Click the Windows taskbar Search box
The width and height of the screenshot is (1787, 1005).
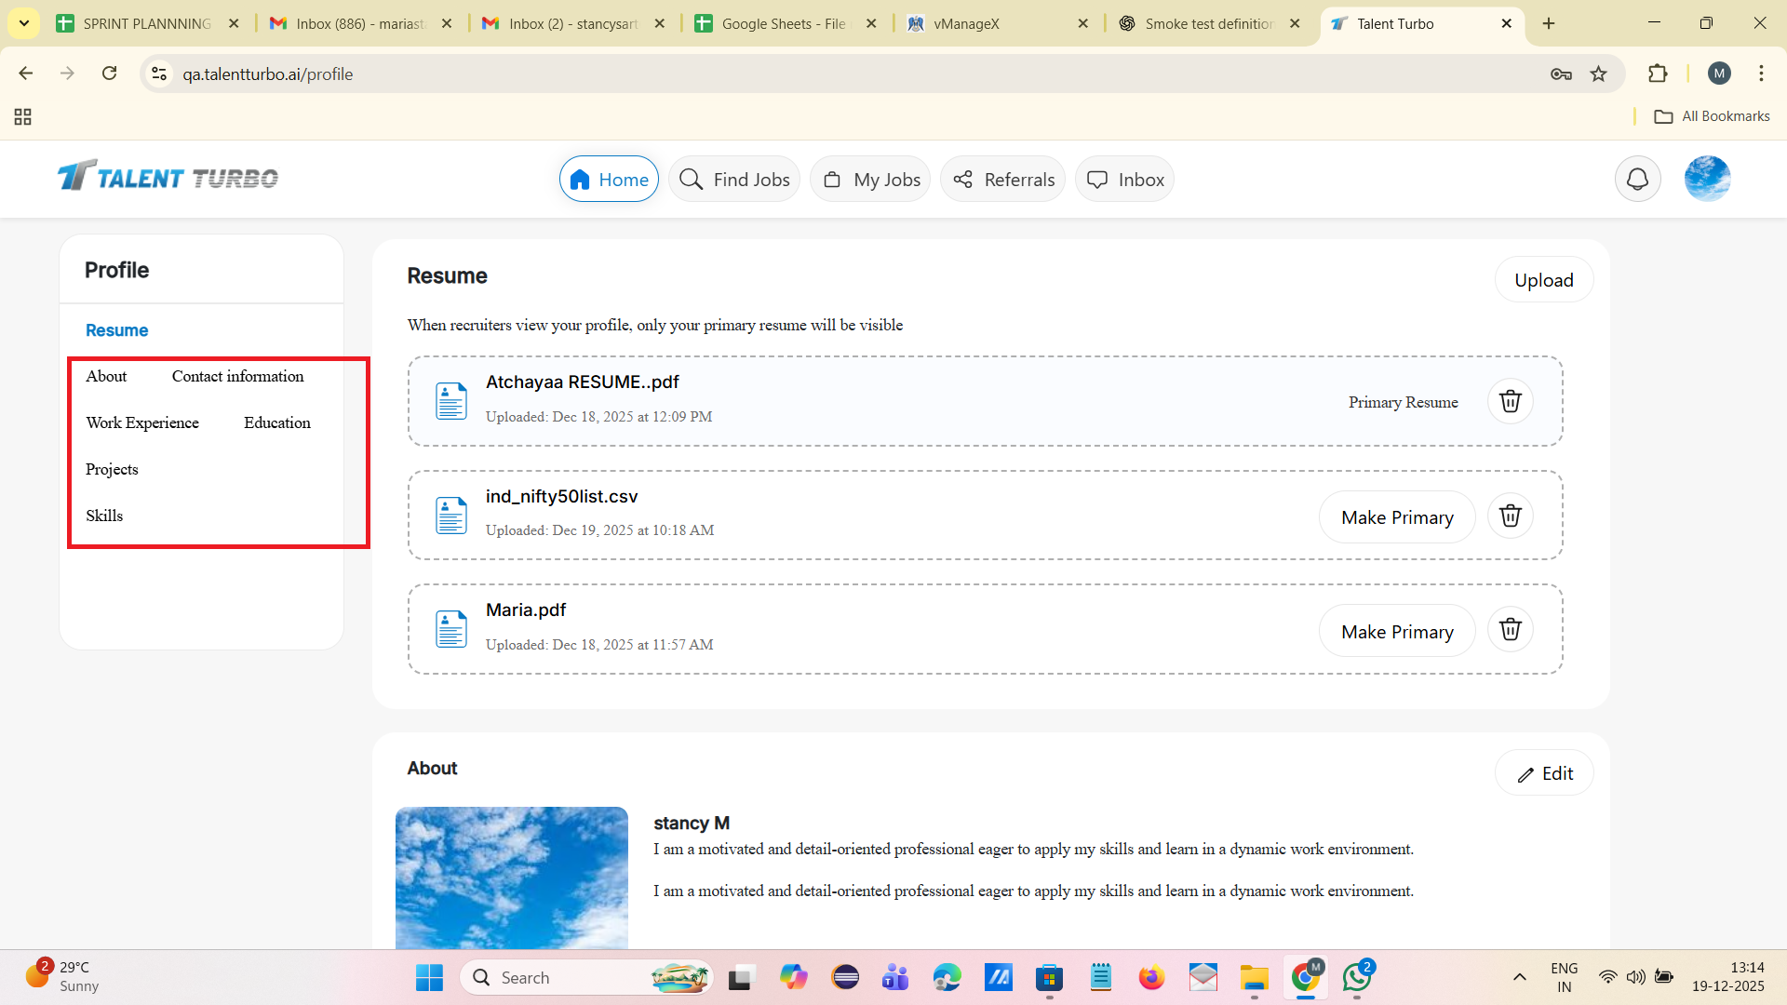pyautogui.click(x=586, y=977)
